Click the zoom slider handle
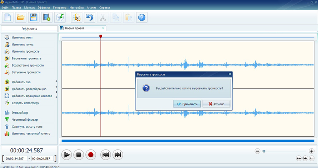This screenshot has width=318, height=168. tap(264, 151)
